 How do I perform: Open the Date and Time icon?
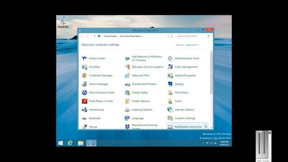pos(127,76)
